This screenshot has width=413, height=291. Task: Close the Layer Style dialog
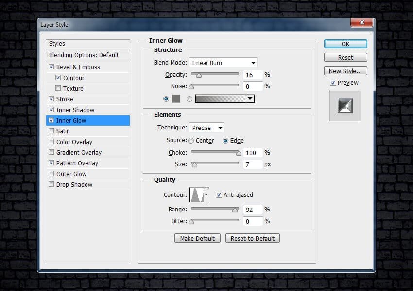click(361, 23)
